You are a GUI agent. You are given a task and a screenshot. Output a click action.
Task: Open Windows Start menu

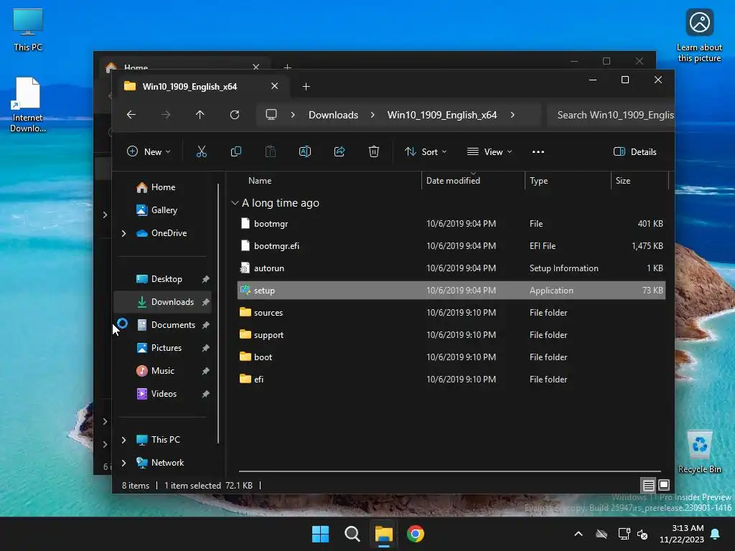(321, 534)
